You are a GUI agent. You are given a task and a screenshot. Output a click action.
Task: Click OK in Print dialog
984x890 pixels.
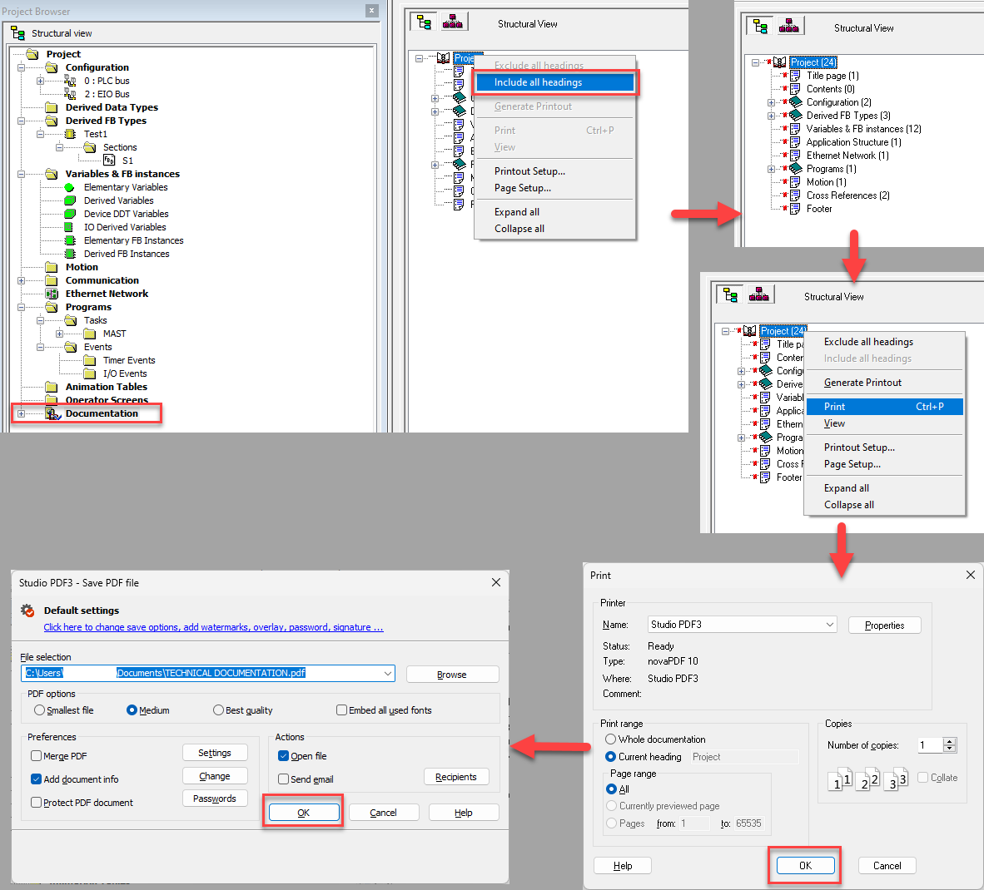point(805,866)
